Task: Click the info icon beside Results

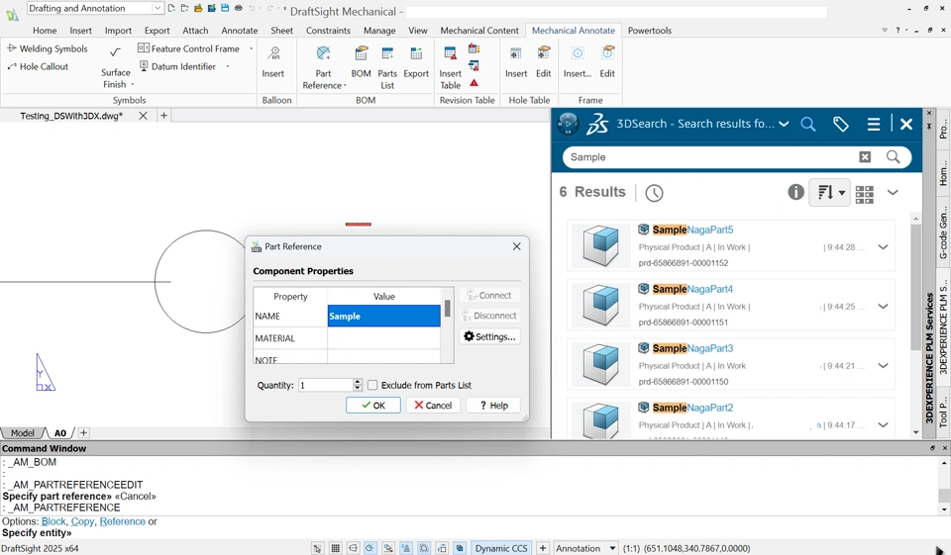Action: (x=795, y=192)
